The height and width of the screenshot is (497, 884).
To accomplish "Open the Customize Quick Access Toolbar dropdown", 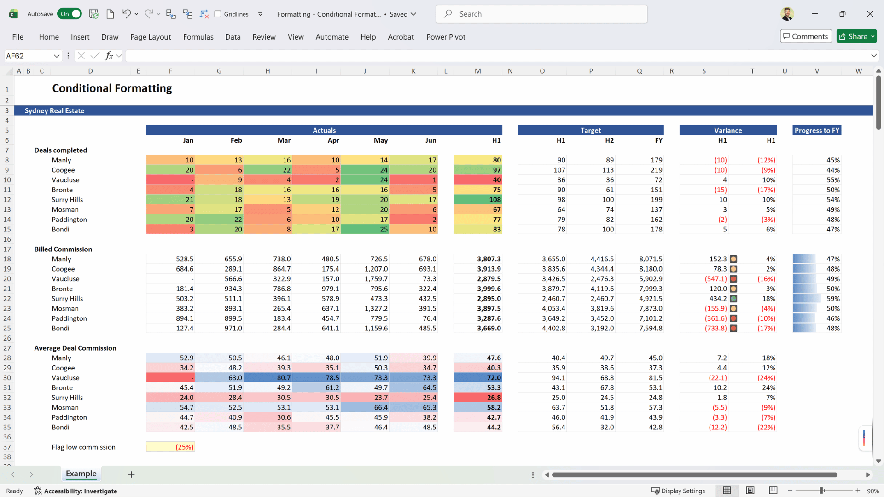I will pos(260,14).
